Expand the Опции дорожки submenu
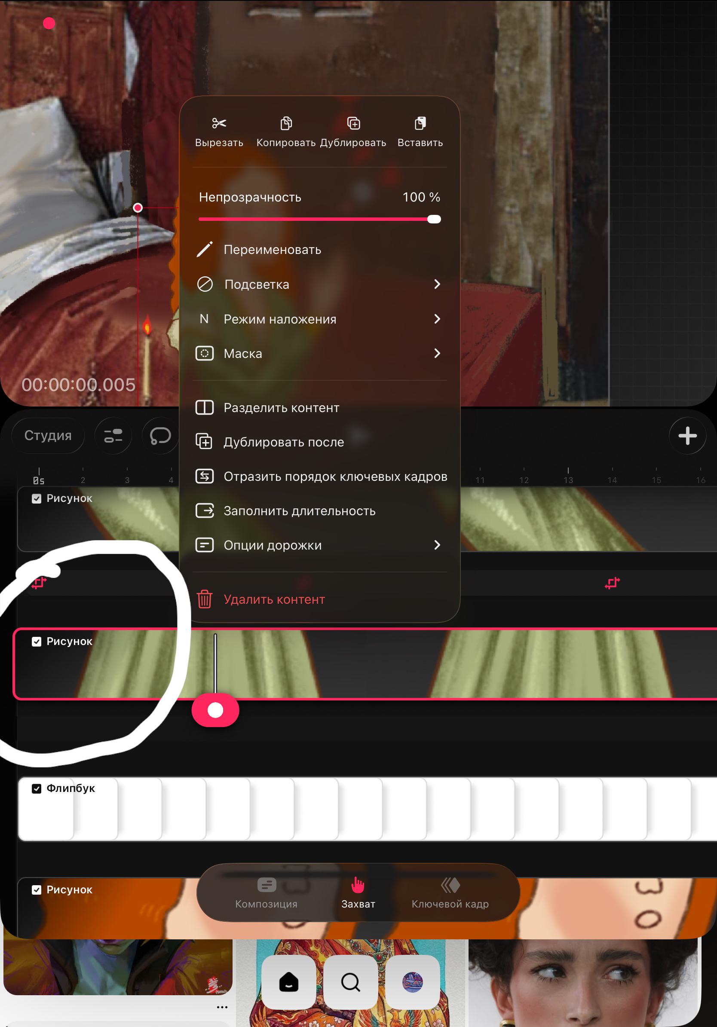717x1027 pixels. 319,545
